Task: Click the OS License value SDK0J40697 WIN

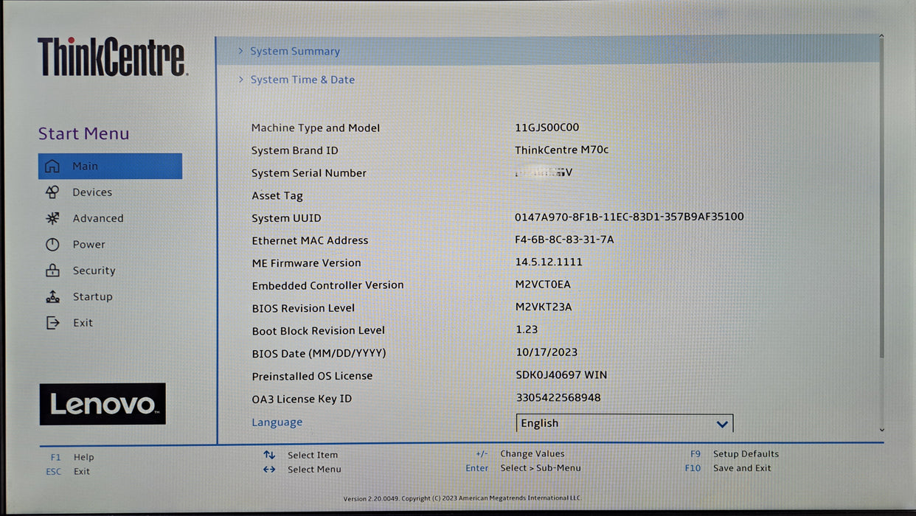Action: click(562, 374)
